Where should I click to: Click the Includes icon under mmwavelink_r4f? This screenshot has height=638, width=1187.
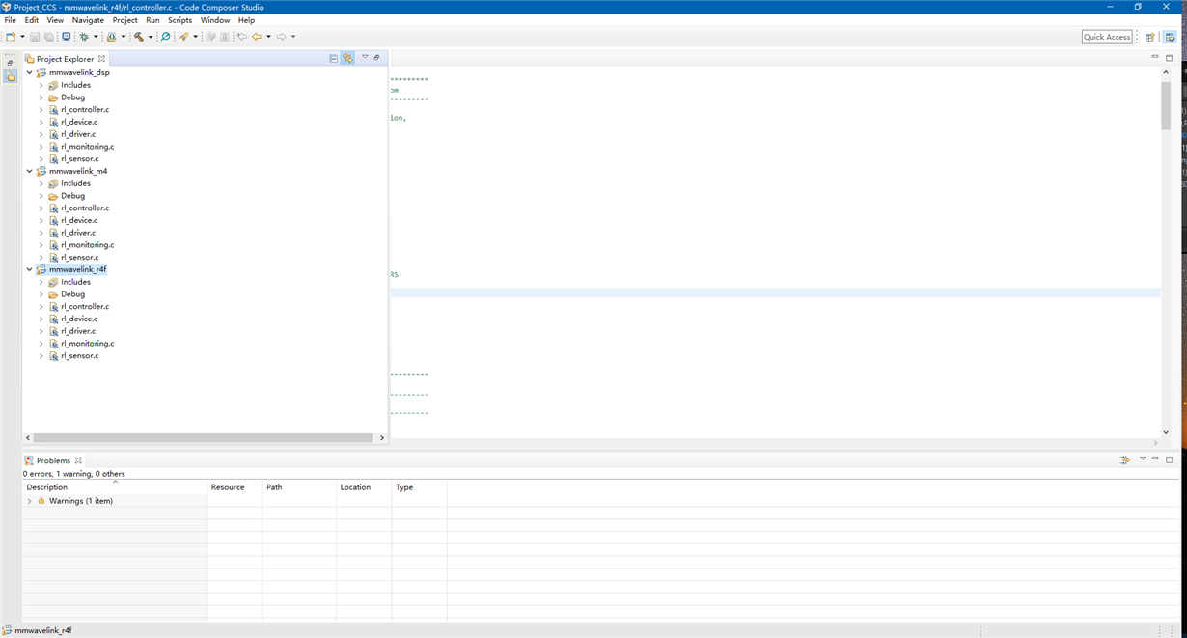(x=53, y=282)
